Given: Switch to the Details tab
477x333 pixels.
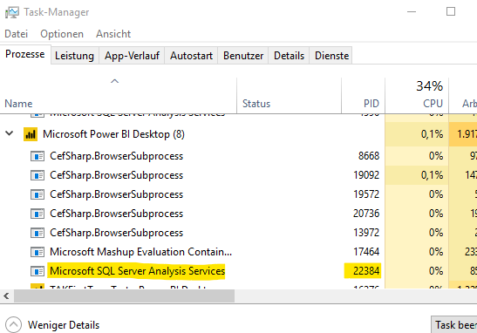Looking at the screenshot, I should [x=289, y=56].
